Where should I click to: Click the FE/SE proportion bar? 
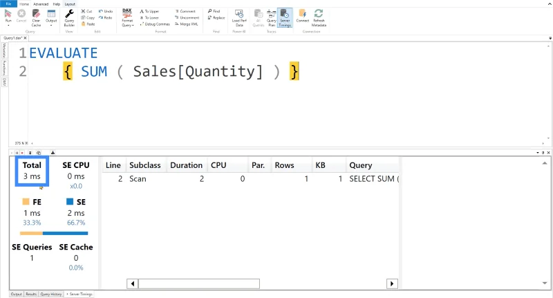pos(54,233)
